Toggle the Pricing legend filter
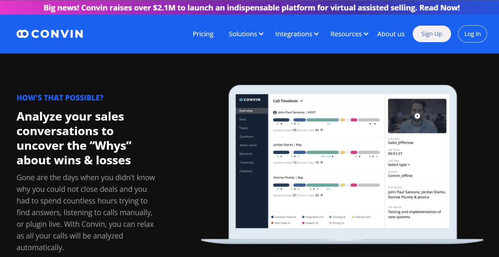499x257 pixels. pyautogui.click(x=336, y=223)
